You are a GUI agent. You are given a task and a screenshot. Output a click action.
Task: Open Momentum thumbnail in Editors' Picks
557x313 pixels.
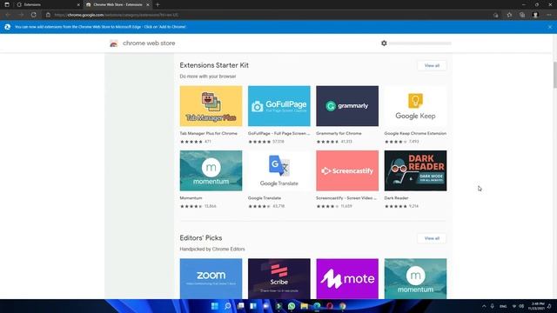click(x=416, y=278)
